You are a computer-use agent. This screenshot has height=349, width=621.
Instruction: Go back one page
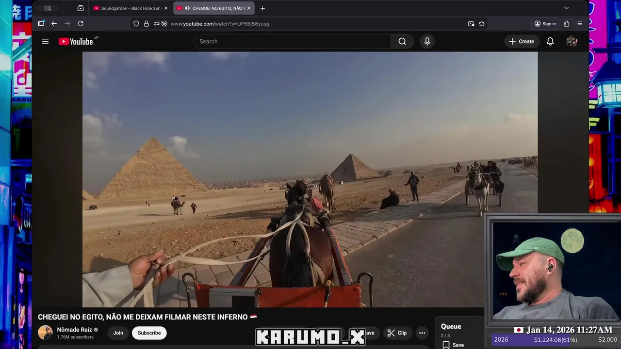pos(54,23)
